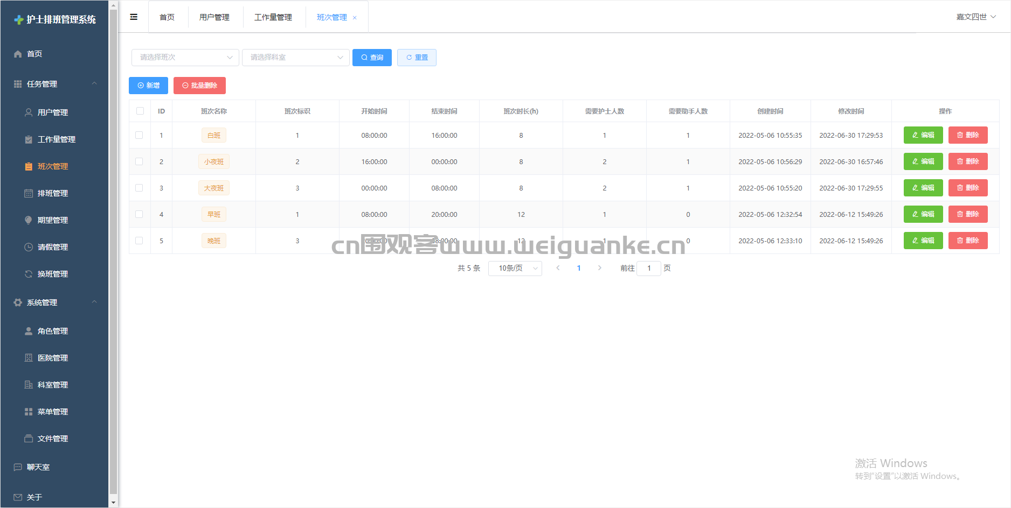Image resolution: width=1011 pixels, height=508 pixels.
Task: Click the 查询 search button
Action: click(372, 58)
